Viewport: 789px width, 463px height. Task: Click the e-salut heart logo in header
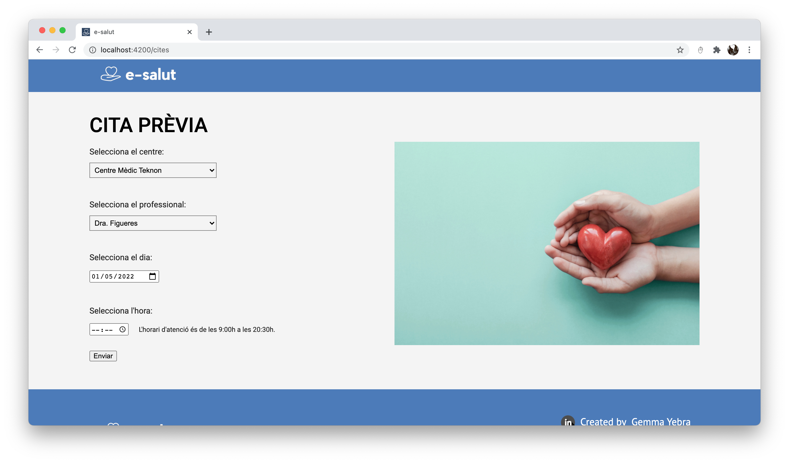[111, 74]
